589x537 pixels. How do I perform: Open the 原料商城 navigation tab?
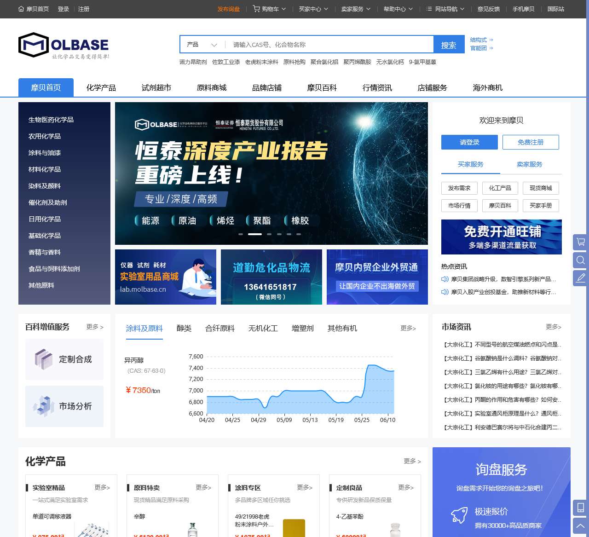pyautogui.click(x=212, y=87)
